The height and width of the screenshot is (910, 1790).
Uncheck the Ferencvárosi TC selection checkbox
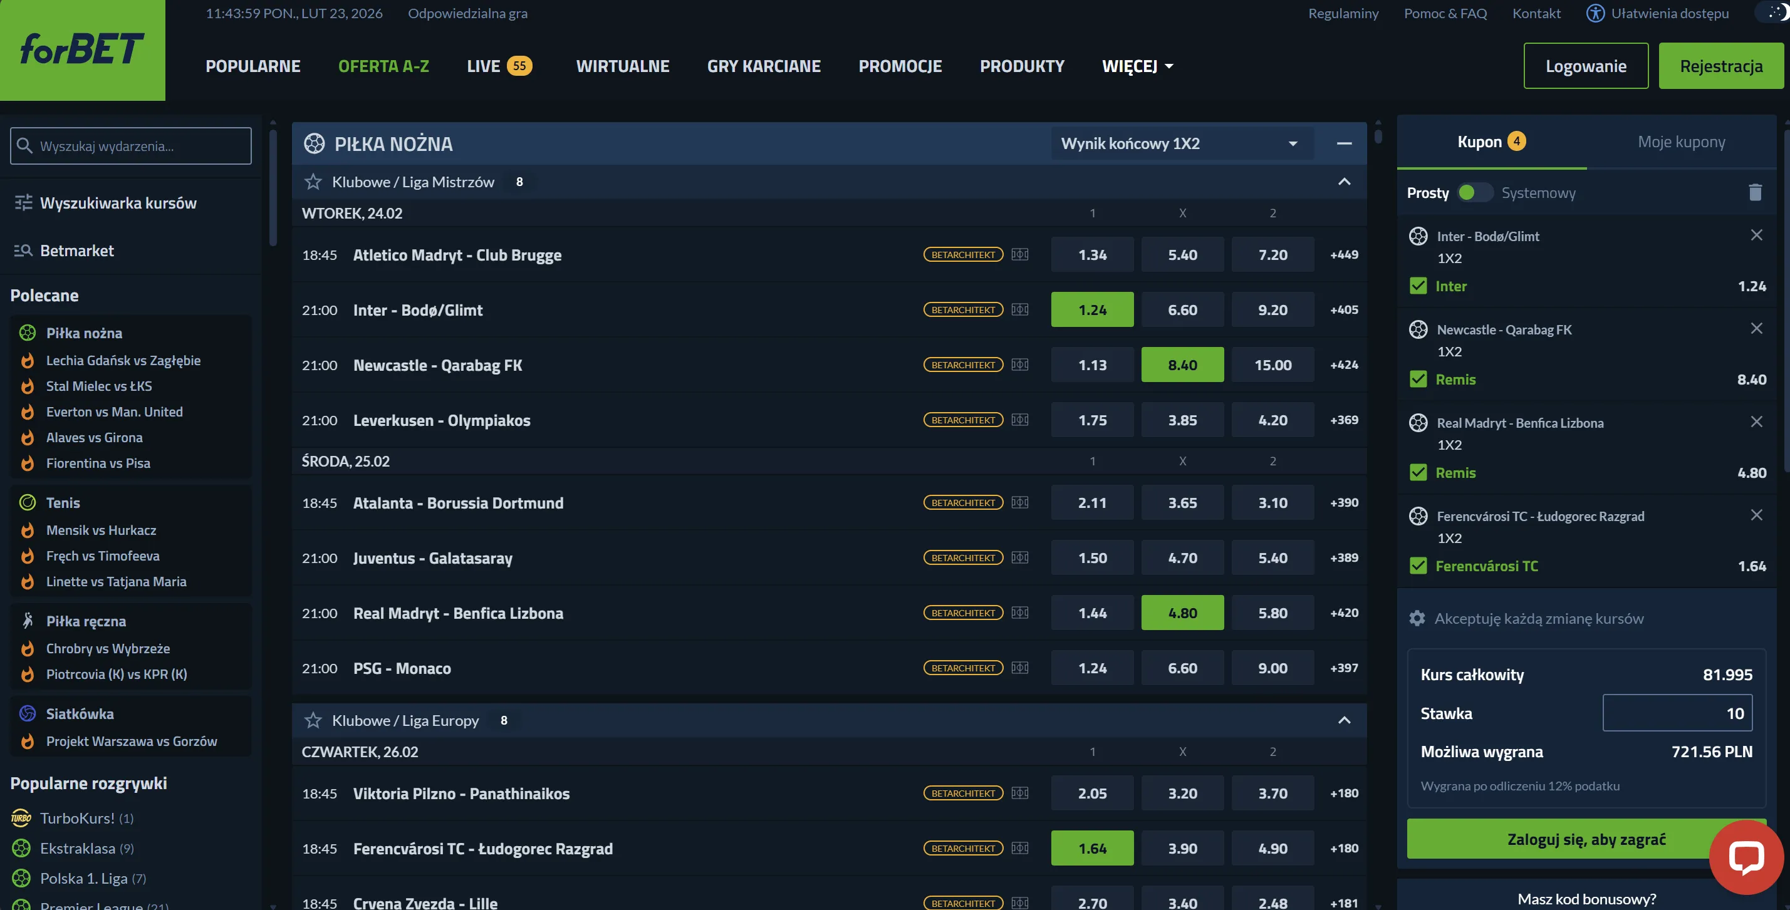[1418, 566]
